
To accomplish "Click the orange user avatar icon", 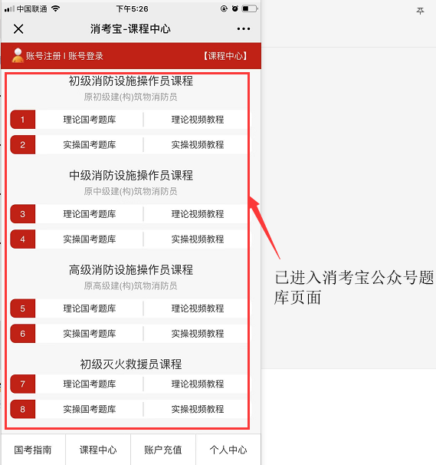I will point(18,56).
